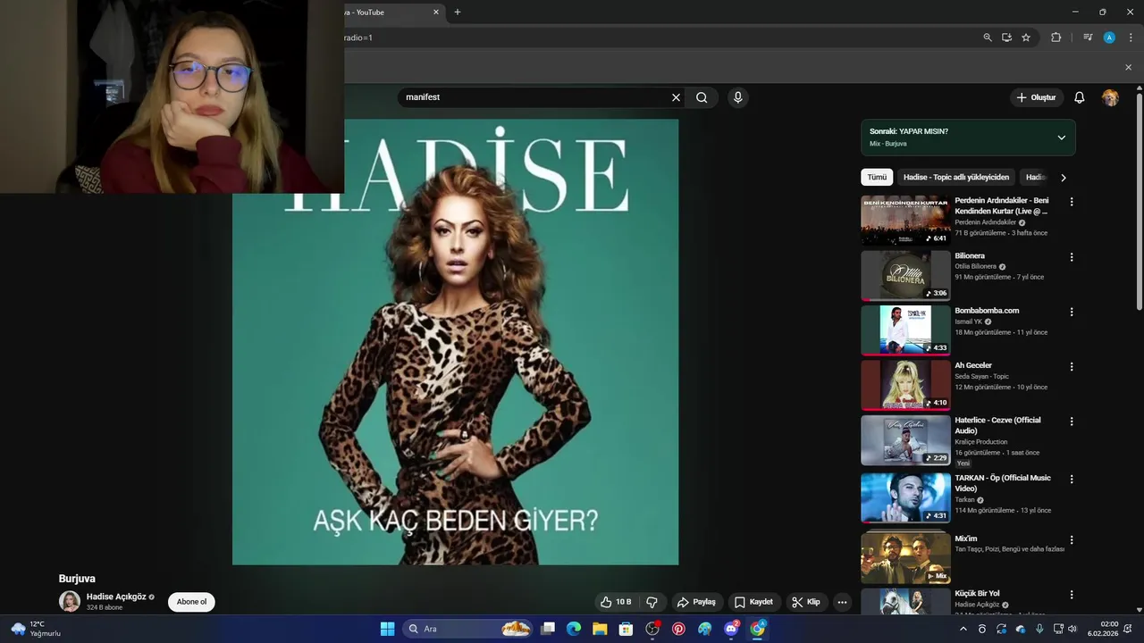Open Chrome extensions puzzle icon

click(x=1056, y=38)
